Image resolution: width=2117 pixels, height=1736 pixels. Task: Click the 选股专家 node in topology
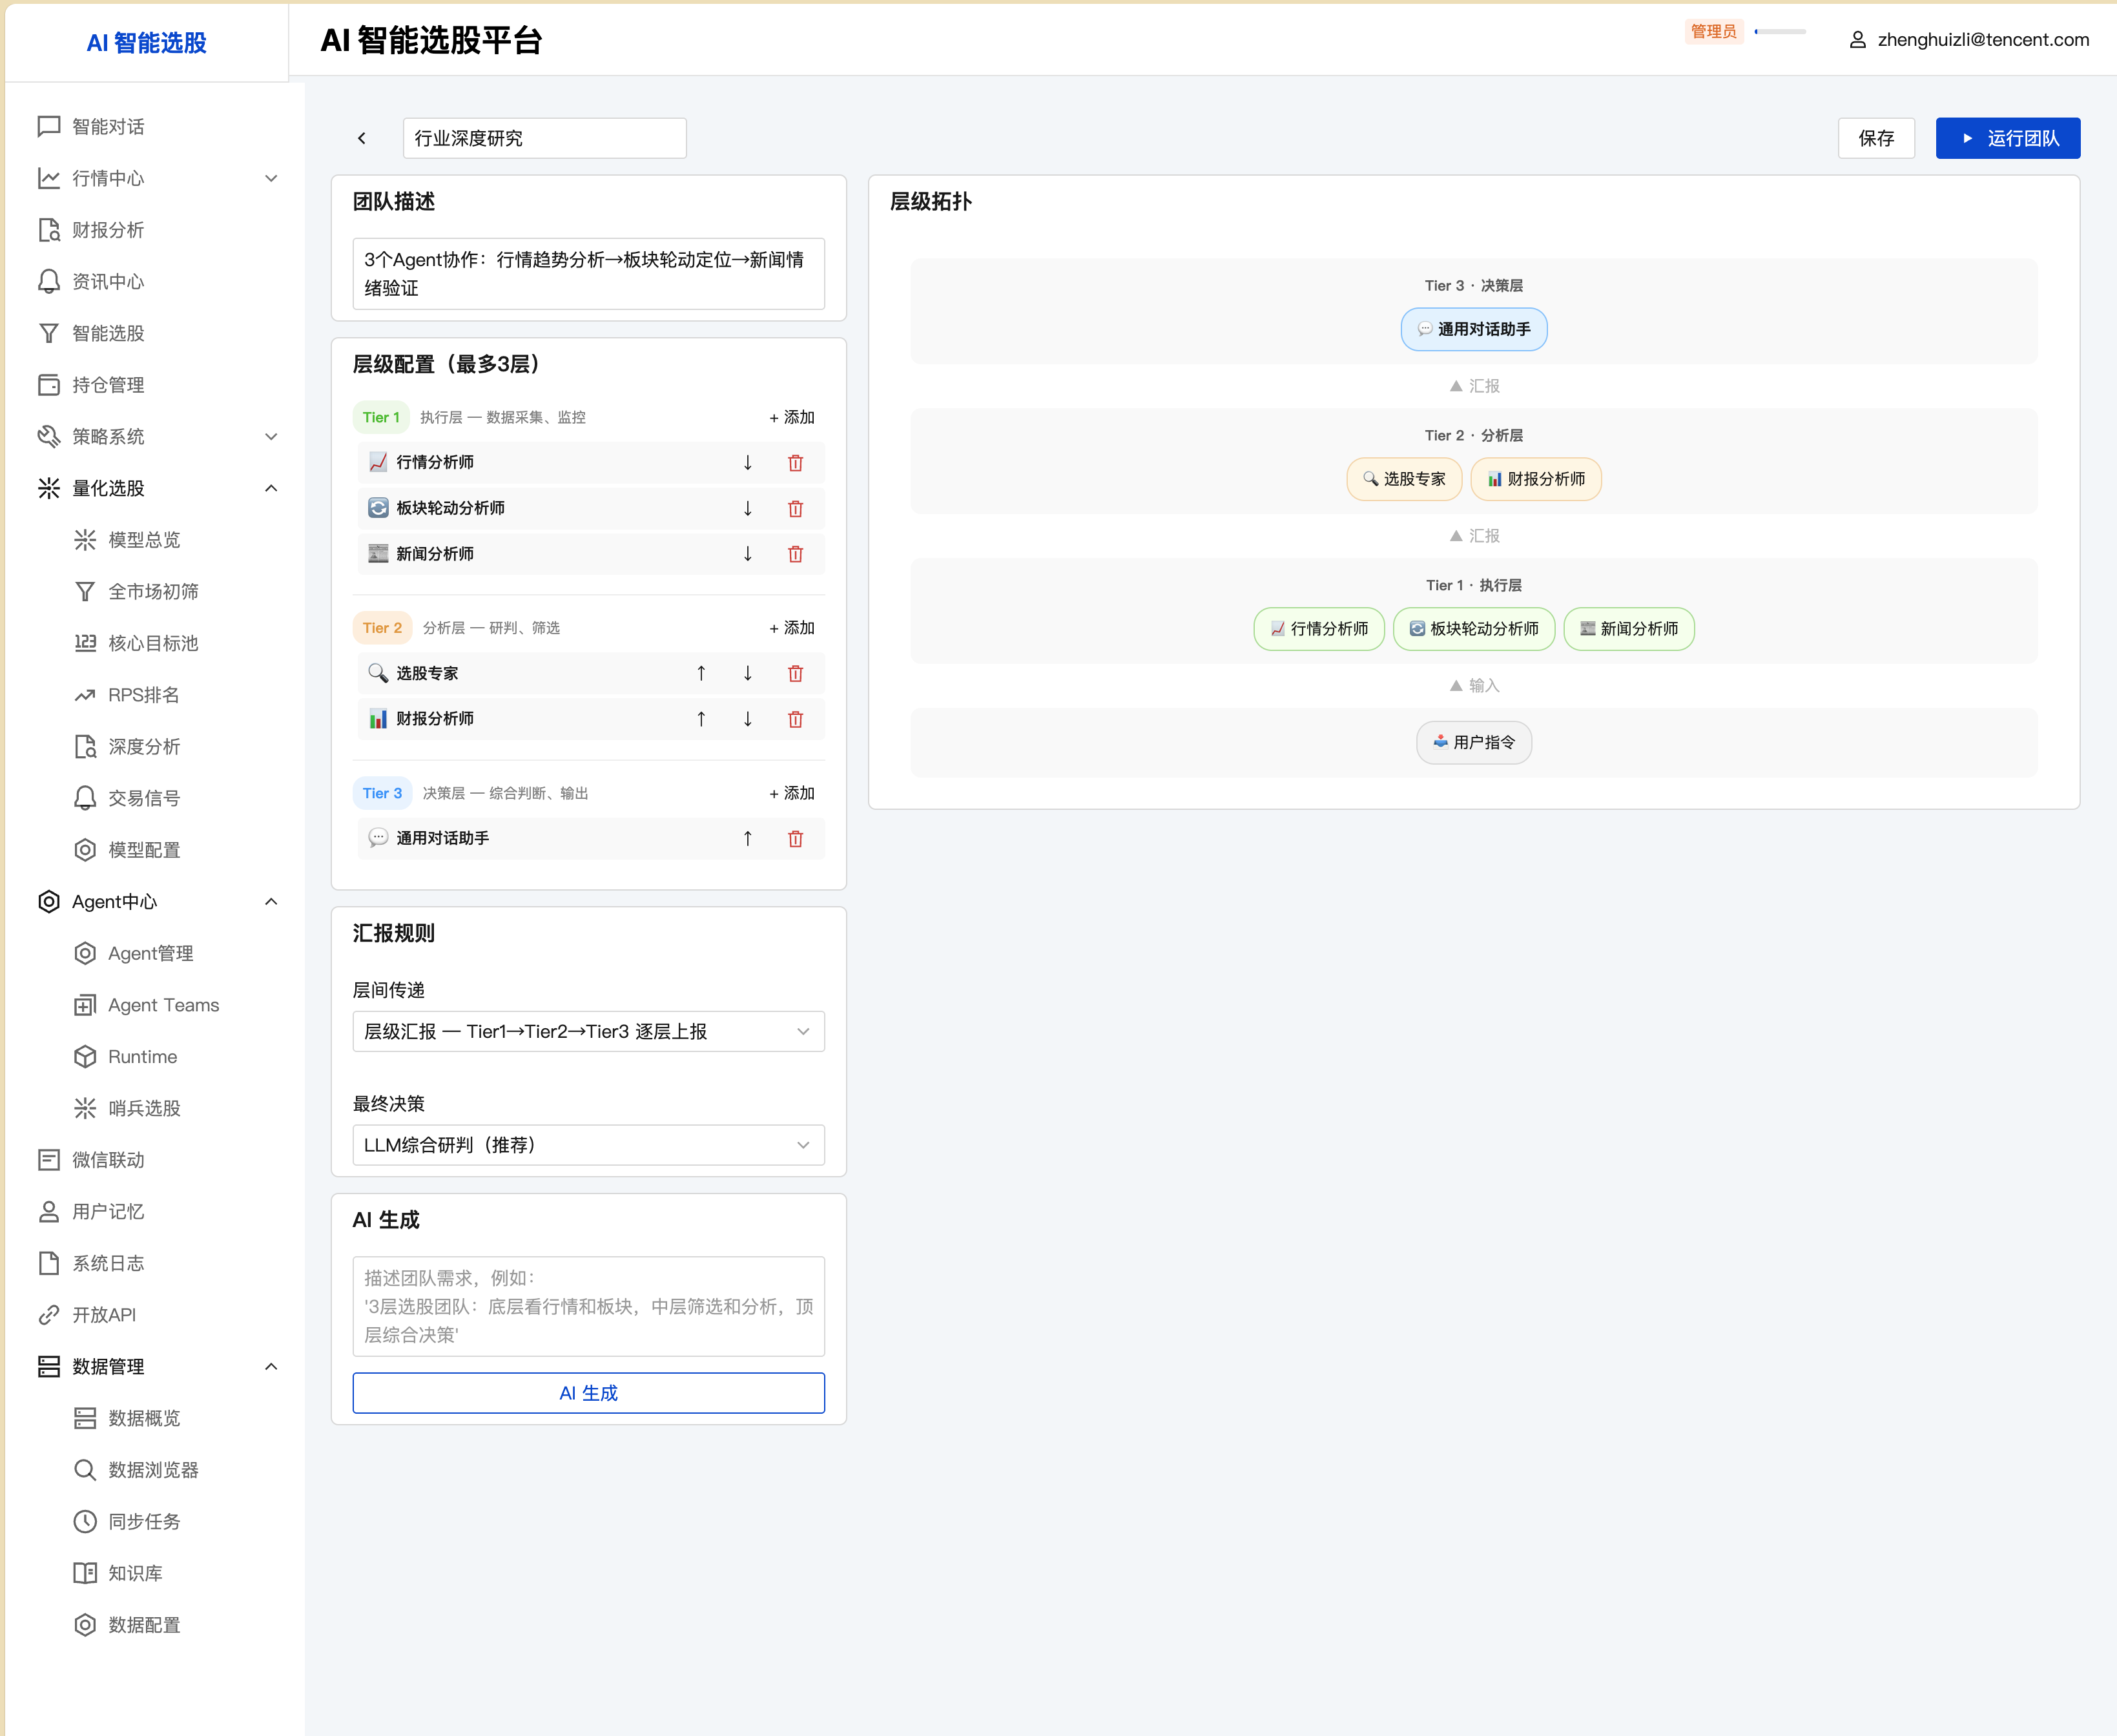point(1404,479)
